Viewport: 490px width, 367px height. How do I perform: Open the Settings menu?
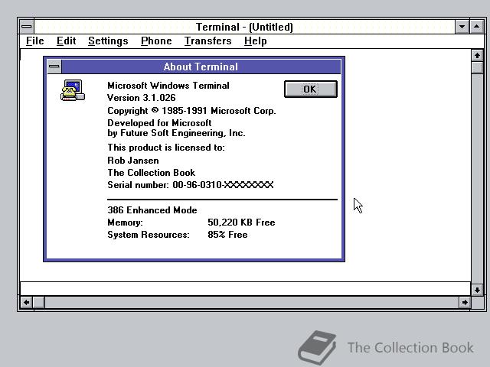tap(108, 41)
